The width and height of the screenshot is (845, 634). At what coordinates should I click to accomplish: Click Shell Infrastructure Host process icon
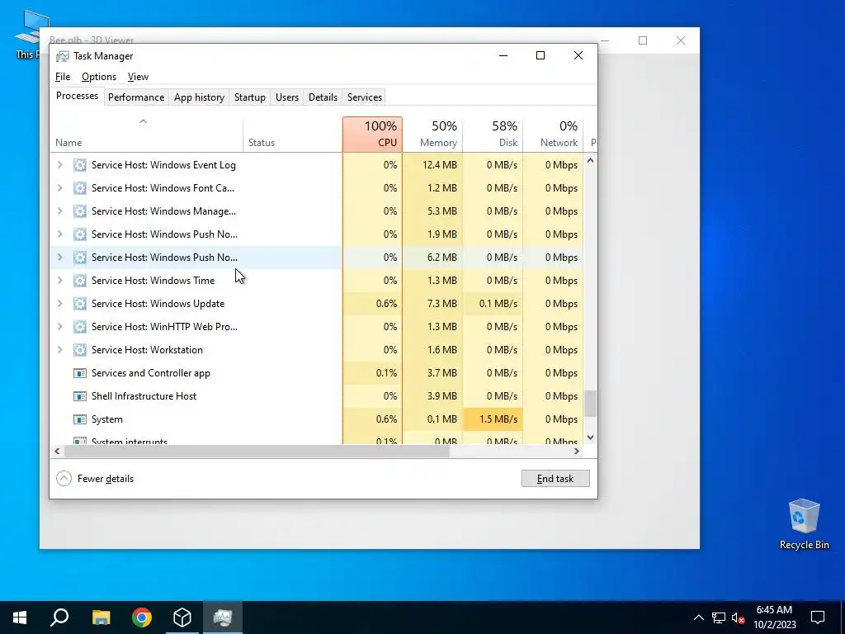80,396
